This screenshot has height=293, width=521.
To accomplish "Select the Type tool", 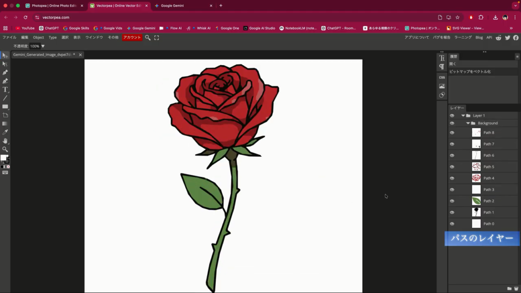I will pyautogui.click(x=5, y=90).
